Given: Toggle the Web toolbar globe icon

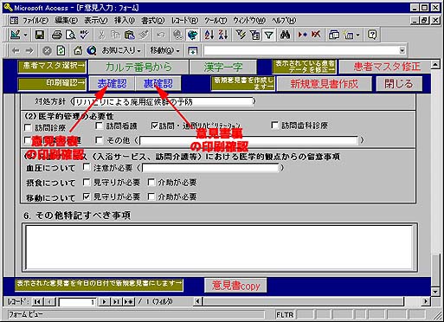Looking at the screenshot, I should [x=192, y=35].
